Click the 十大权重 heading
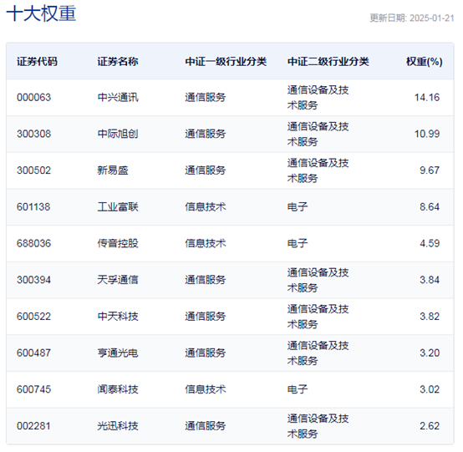463x452 pixels. pos(41,13)
